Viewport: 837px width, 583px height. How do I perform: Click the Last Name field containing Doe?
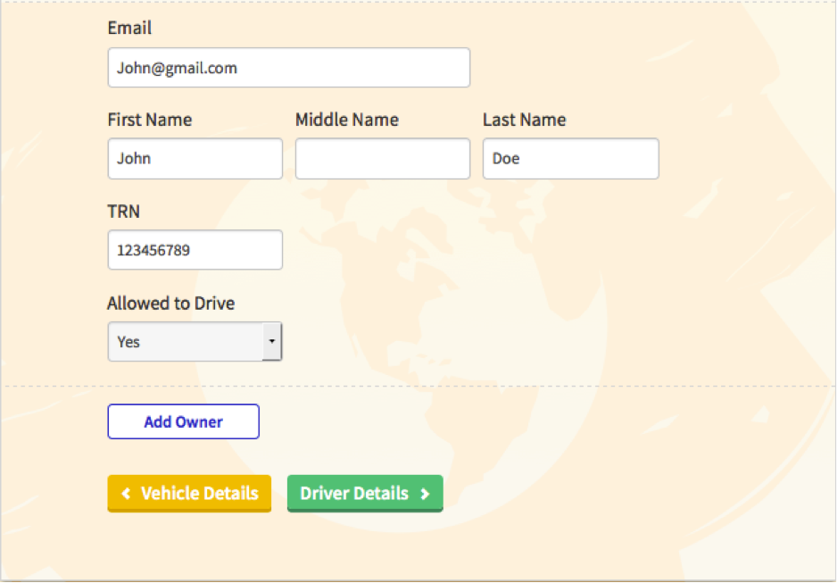570,159
